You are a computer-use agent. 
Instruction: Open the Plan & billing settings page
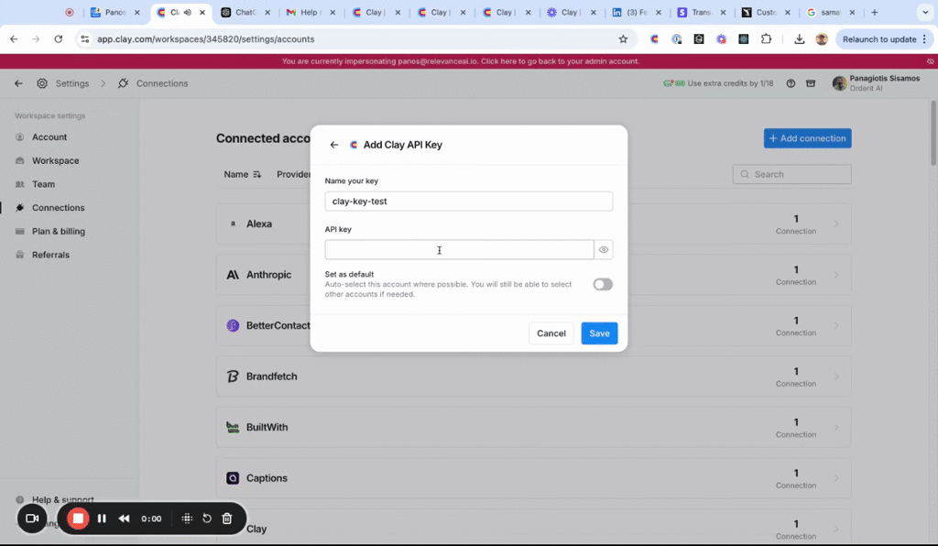coord(58,232)
